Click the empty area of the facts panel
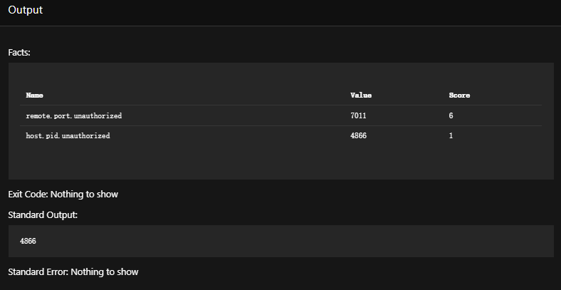 [x=281, y=161]
